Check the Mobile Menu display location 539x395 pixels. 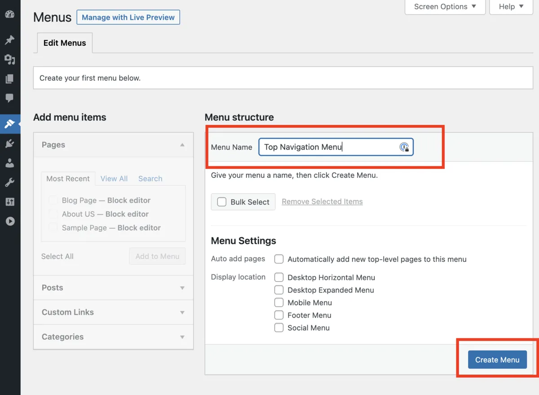(x=279, y=302)
